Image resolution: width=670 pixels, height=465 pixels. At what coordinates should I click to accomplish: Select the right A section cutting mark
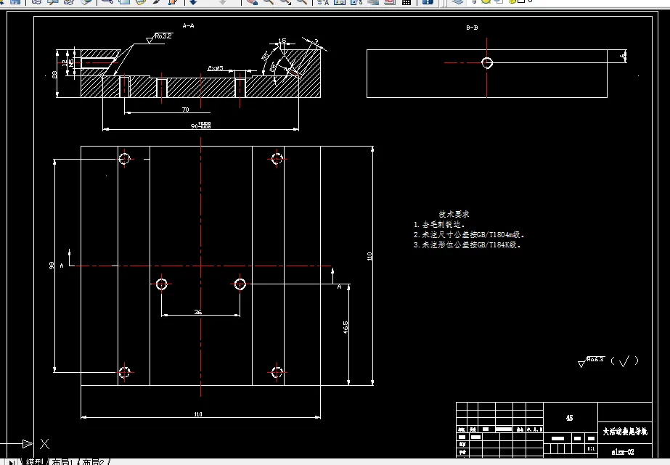(x=337, y=279)
